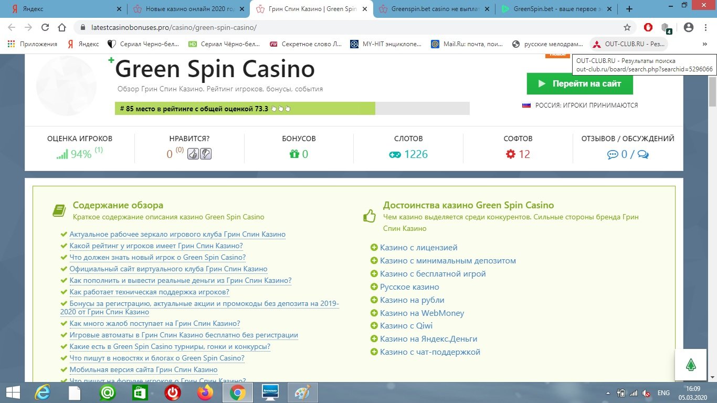Bookmark this page with the star icon
Viewport: 717px width, 403px height.
click(627, 27)
